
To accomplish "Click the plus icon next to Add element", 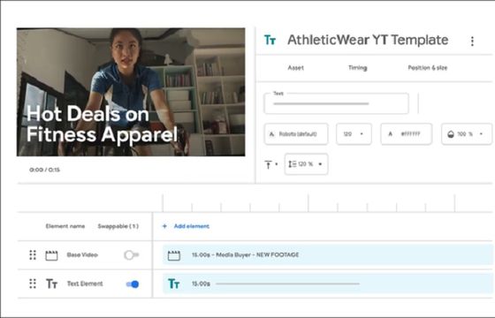I will 164,226.
